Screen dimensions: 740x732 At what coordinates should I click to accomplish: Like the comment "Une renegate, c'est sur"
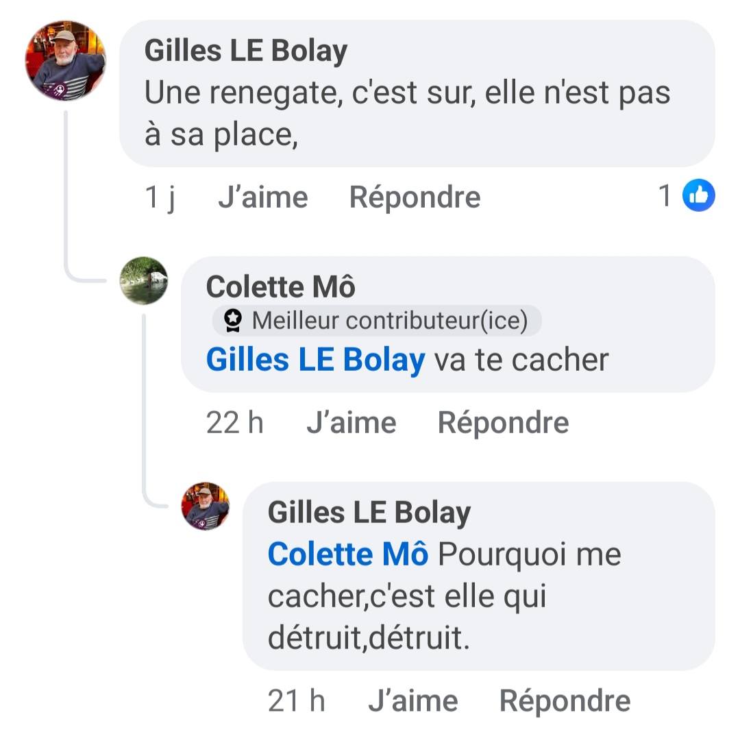(262, 197)
